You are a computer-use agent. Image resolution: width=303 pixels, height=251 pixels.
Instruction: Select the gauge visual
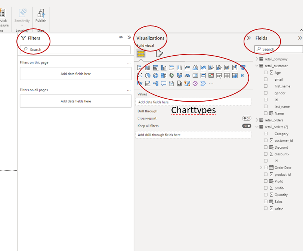(187, 75)
